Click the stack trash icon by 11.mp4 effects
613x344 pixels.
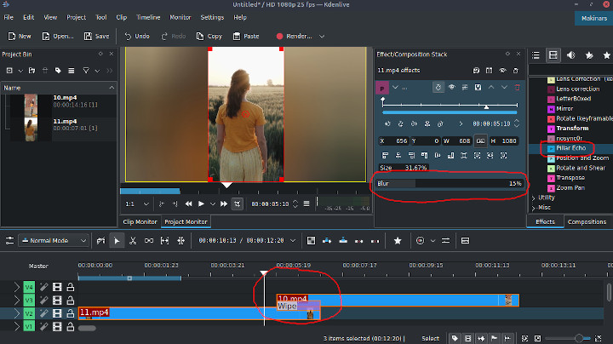click(516, 71)
